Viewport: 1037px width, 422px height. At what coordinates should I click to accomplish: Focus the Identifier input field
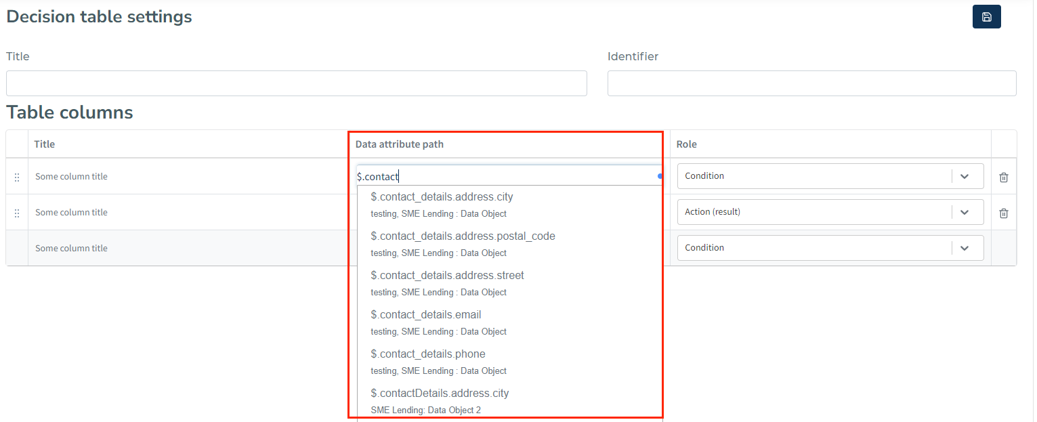coord(812,83)
